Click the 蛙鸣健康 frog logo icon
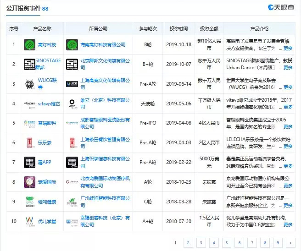Screen dimensions: 301x251 [30, 202]
